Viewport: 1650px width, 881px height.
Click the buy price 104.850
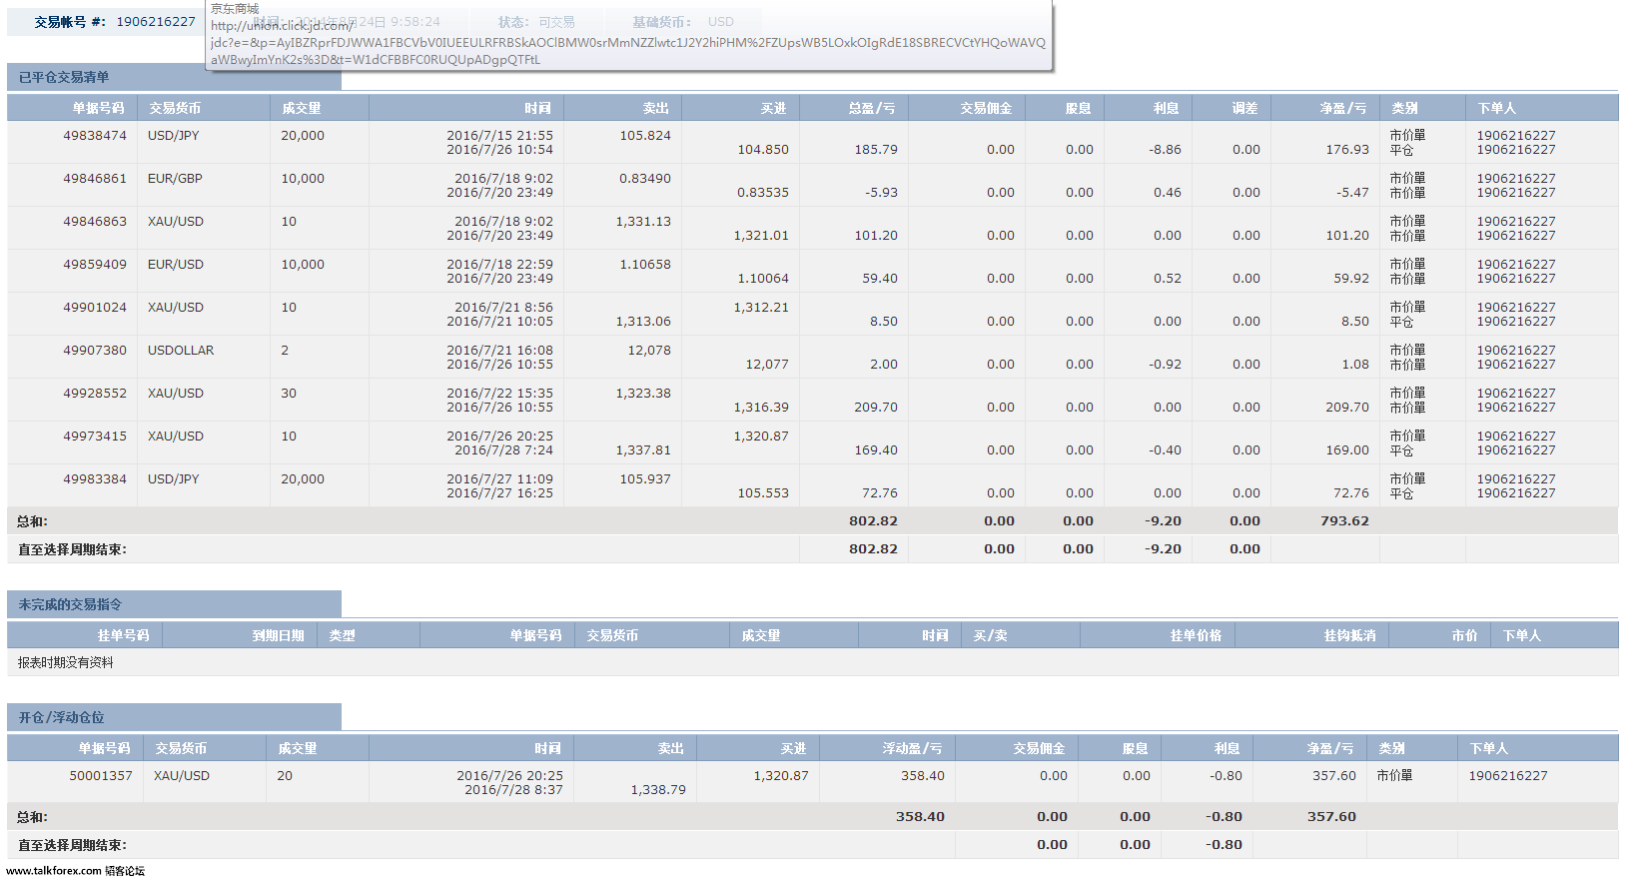[x=763, y=150]
